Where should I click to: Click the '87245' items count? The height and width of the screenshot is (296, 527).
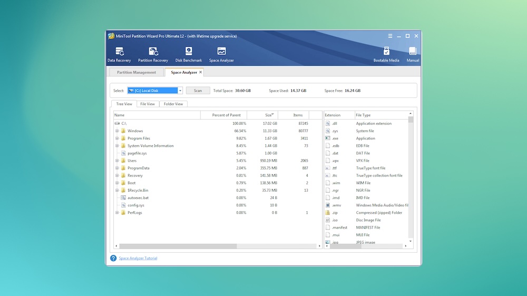[303, 123]
